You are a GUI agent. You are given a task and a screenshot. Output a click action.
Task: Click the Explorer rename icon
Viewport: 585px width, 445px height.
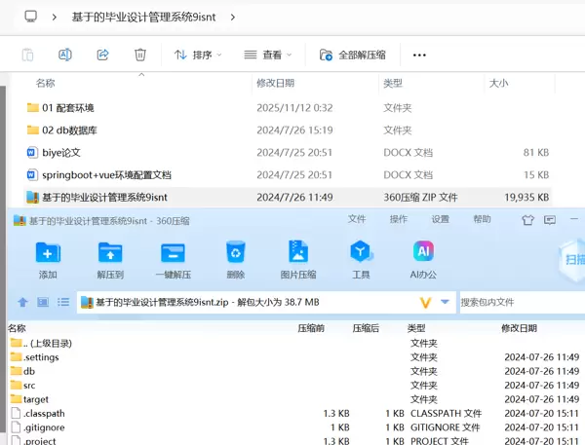(65, 55)
